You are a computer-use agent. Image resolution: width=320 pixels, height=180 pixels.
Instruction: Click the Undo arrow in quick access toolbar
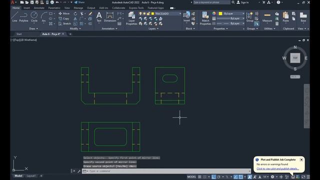(57, 2)
